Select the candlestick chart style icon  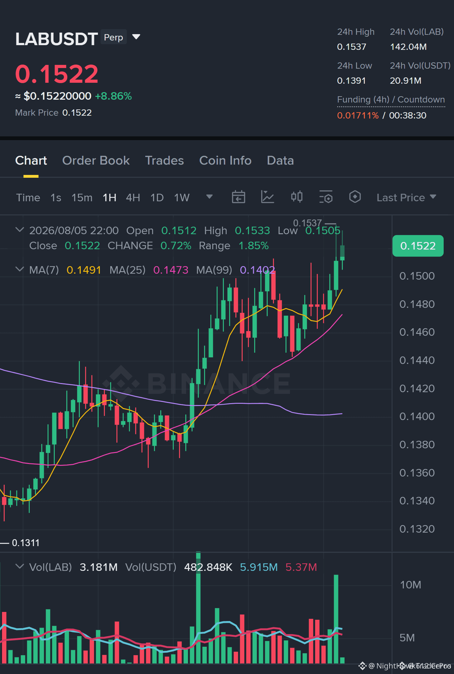297,197
